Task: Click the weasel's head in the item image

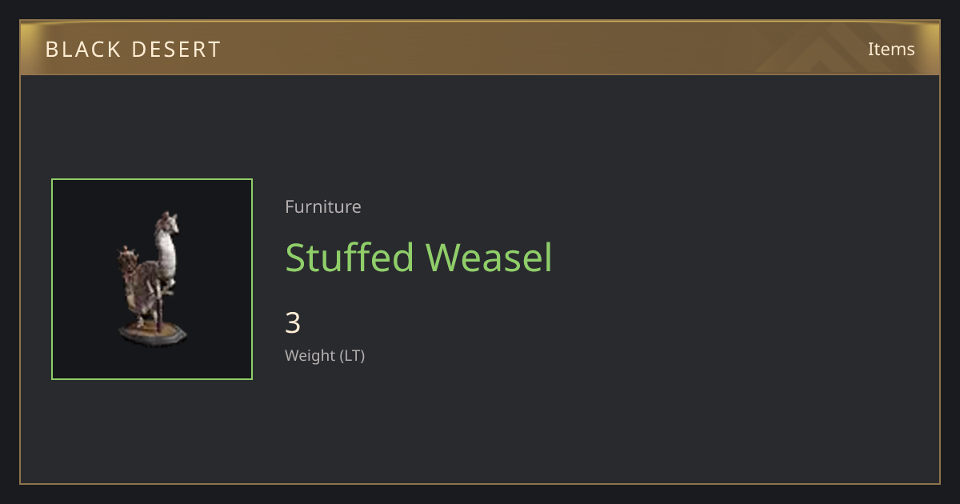Action: (x=168, y=223)
